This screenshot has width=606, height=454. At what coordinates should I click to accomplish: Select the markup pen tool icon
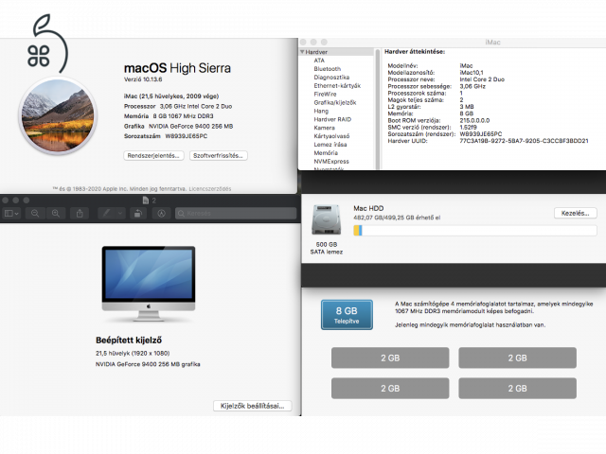click(x=106, y=214)
